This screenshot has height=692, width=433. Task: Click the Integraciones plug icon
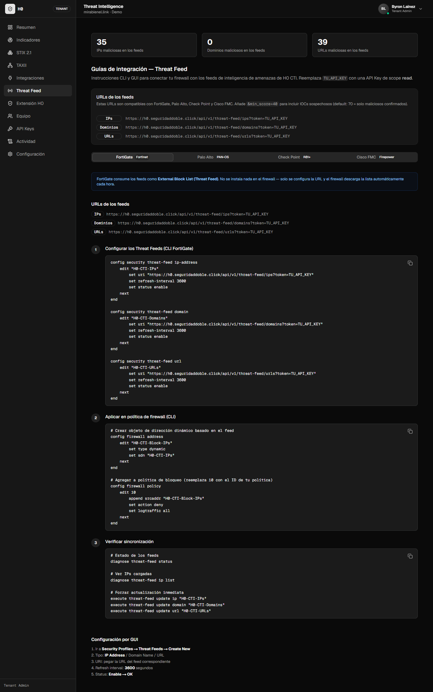tap(10, 78)
